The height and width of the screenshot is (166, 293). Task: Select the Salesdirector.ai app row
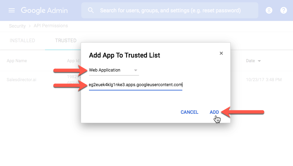[x=21, y=80]
